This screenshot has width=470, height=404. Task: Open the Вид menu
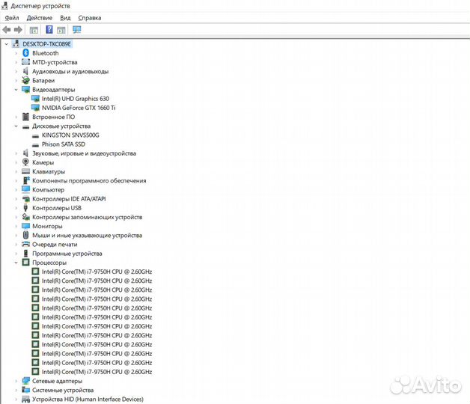65,17
